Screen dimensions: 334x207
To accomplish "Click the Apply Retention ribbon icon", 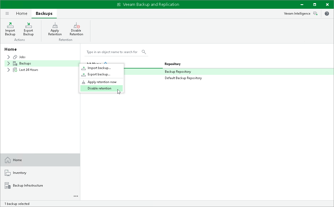I will (55, 25).
